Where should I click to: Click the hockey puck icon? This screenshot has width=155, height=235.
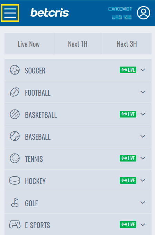[x=15, y=180]
